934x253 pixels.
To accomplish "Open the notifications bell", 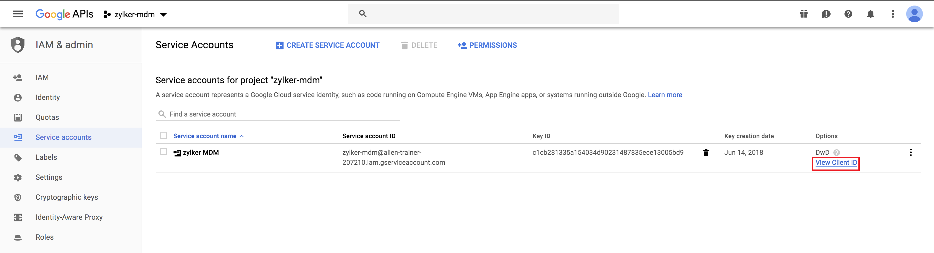I will (x=870, y=14).
